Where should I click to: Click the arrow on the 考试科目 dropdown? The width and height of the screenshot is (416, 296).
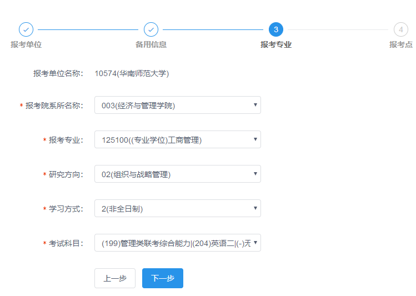(x=255, y=243)
